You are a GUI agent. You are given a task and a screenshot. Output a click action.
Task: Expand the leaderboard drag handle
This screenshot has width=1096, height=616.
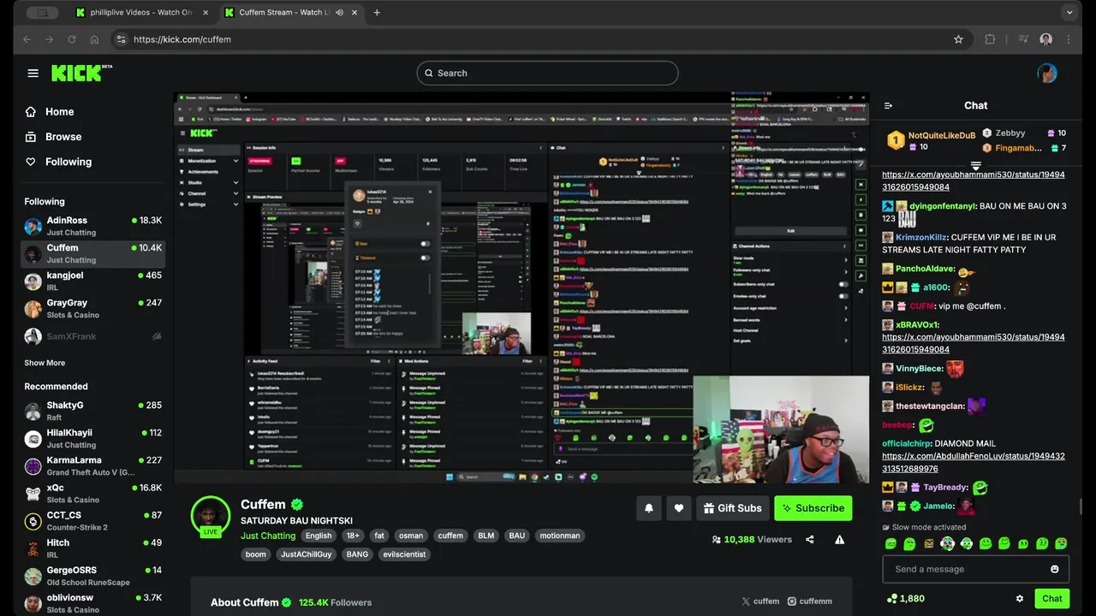(x=975, y=166)
